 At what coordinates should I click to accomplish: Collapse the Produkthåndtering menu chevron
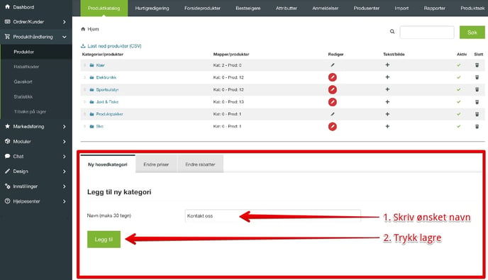coord(64,37)
